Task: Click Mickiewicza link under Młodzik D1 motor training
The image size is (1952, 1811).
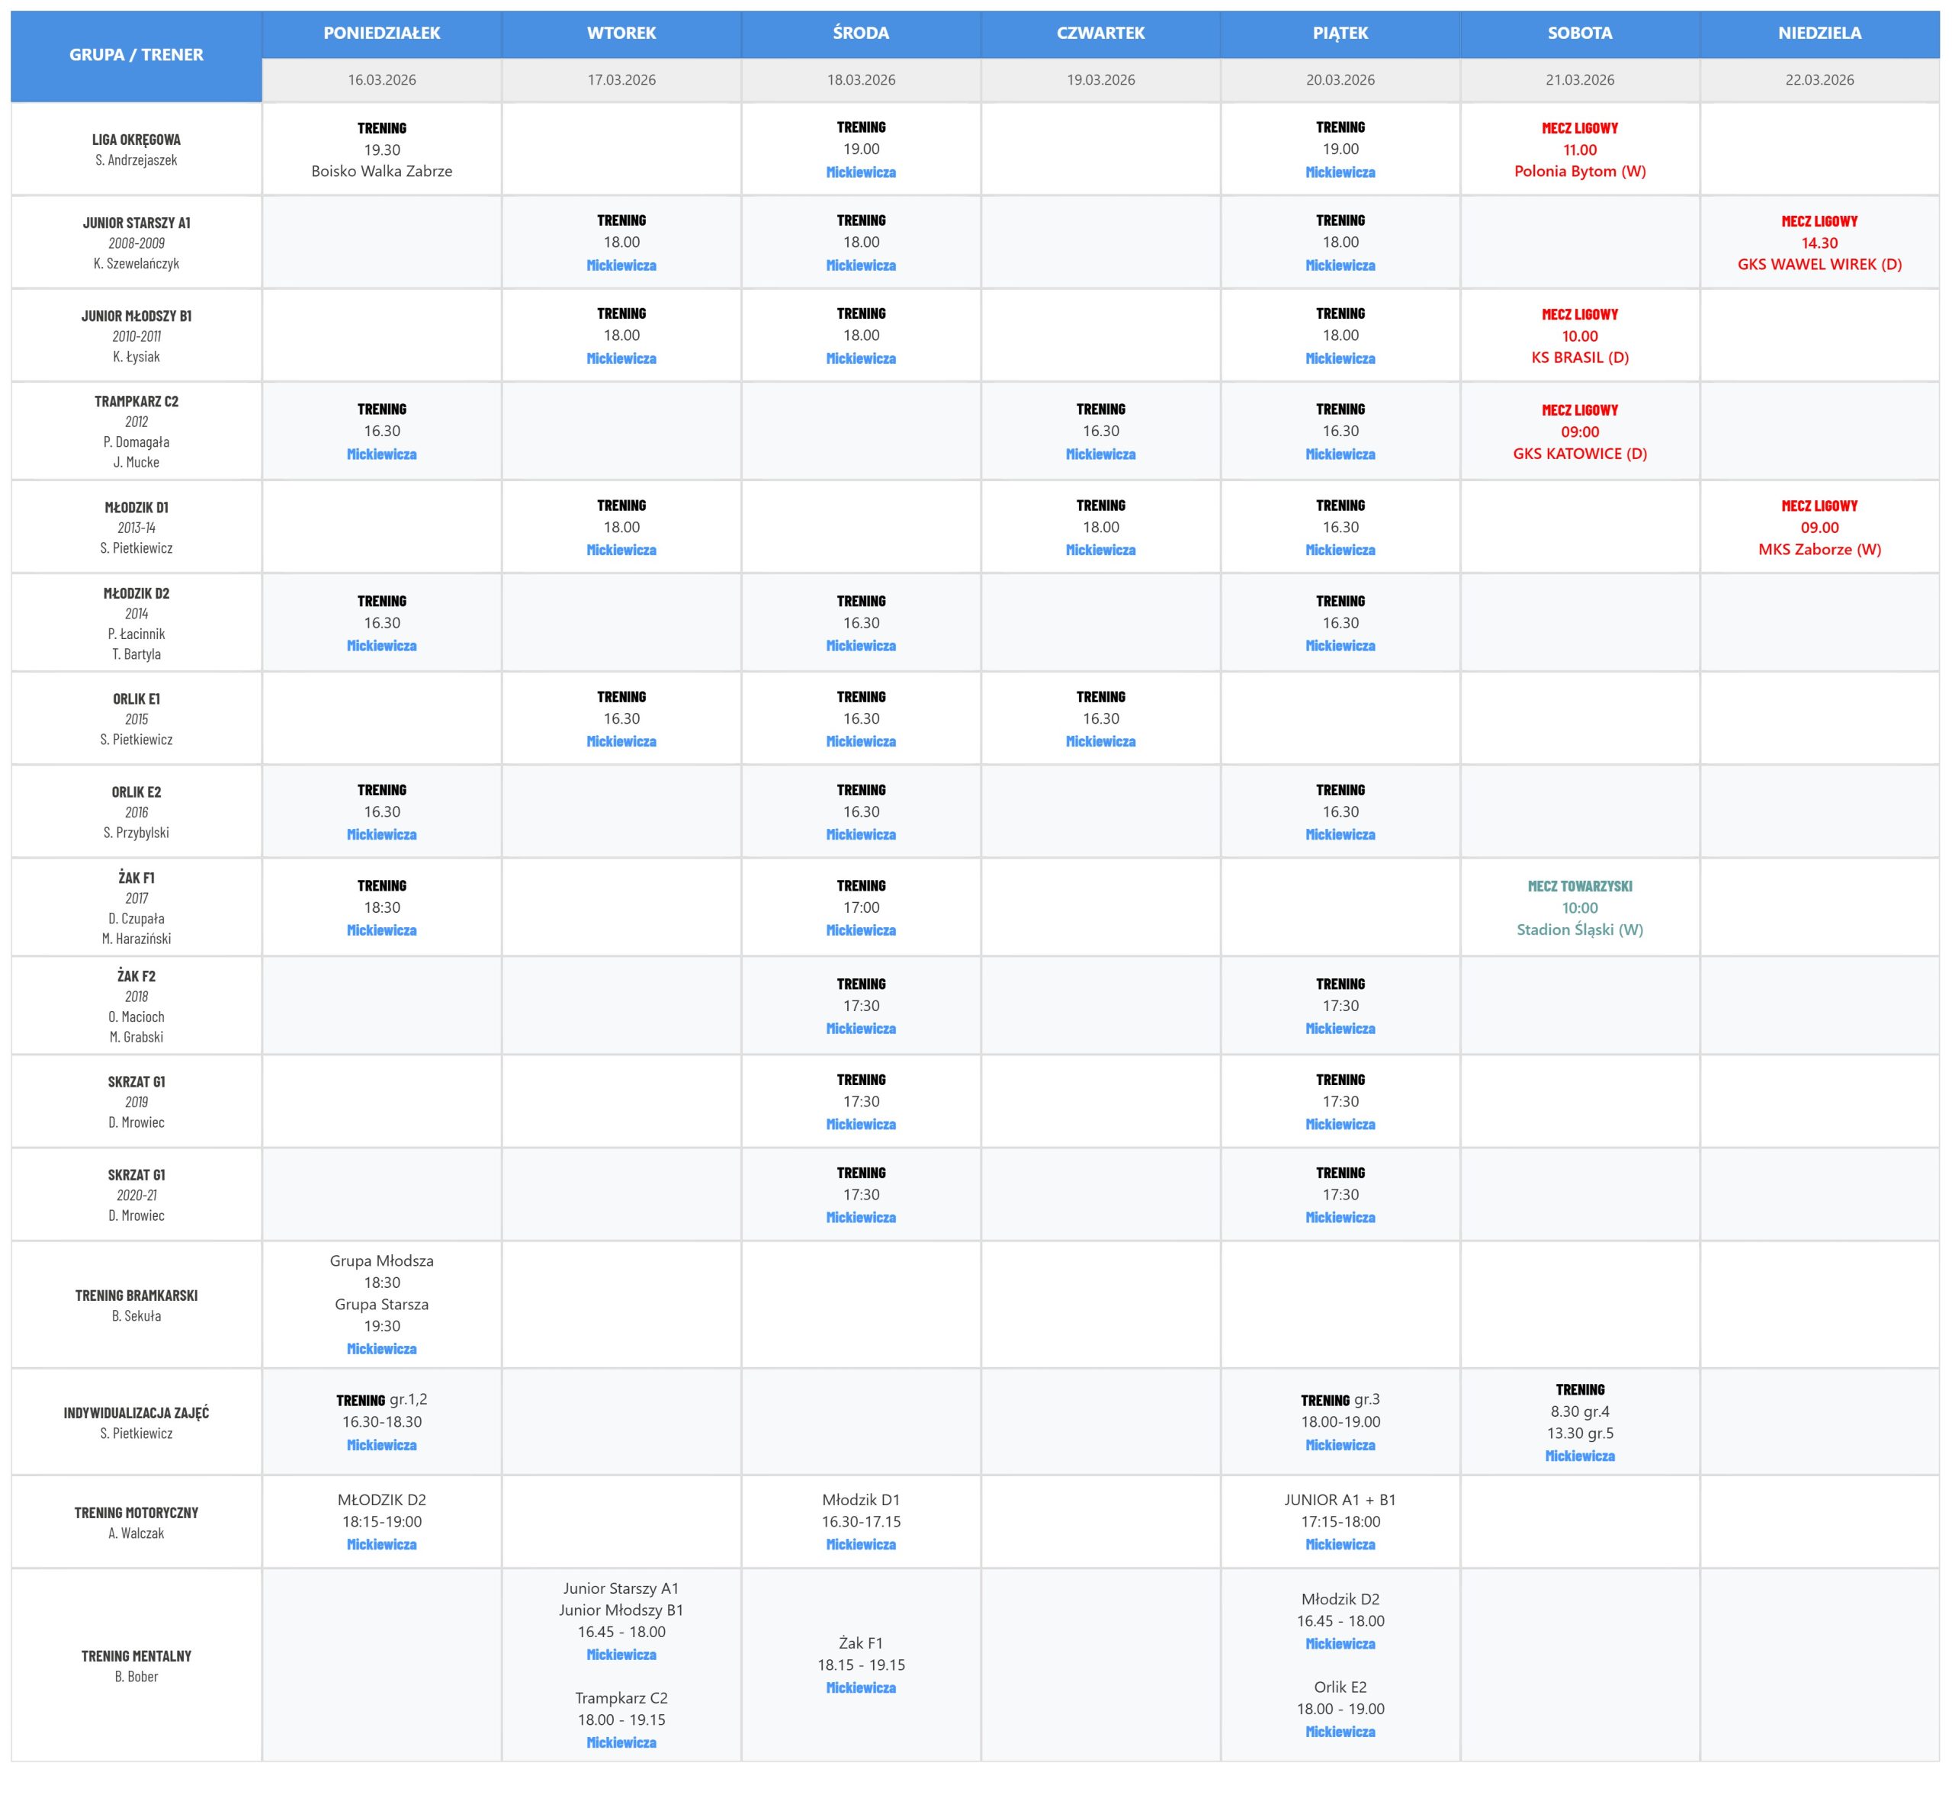Action: pos(860,1544)
